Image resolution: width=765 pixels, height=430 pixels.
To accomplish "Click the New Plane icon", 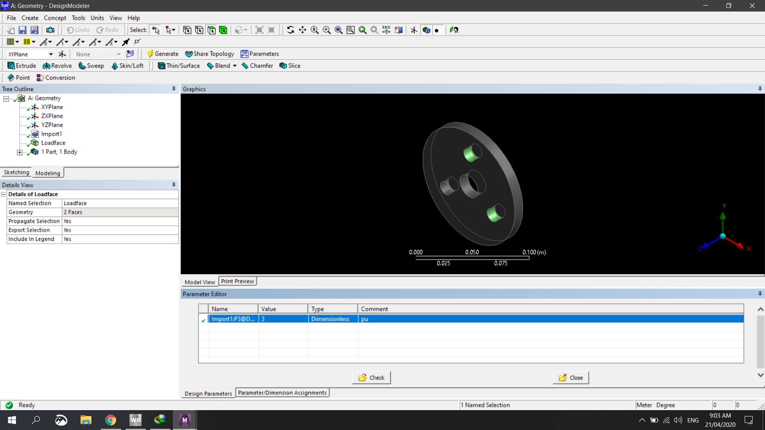I will pos(62,54).
